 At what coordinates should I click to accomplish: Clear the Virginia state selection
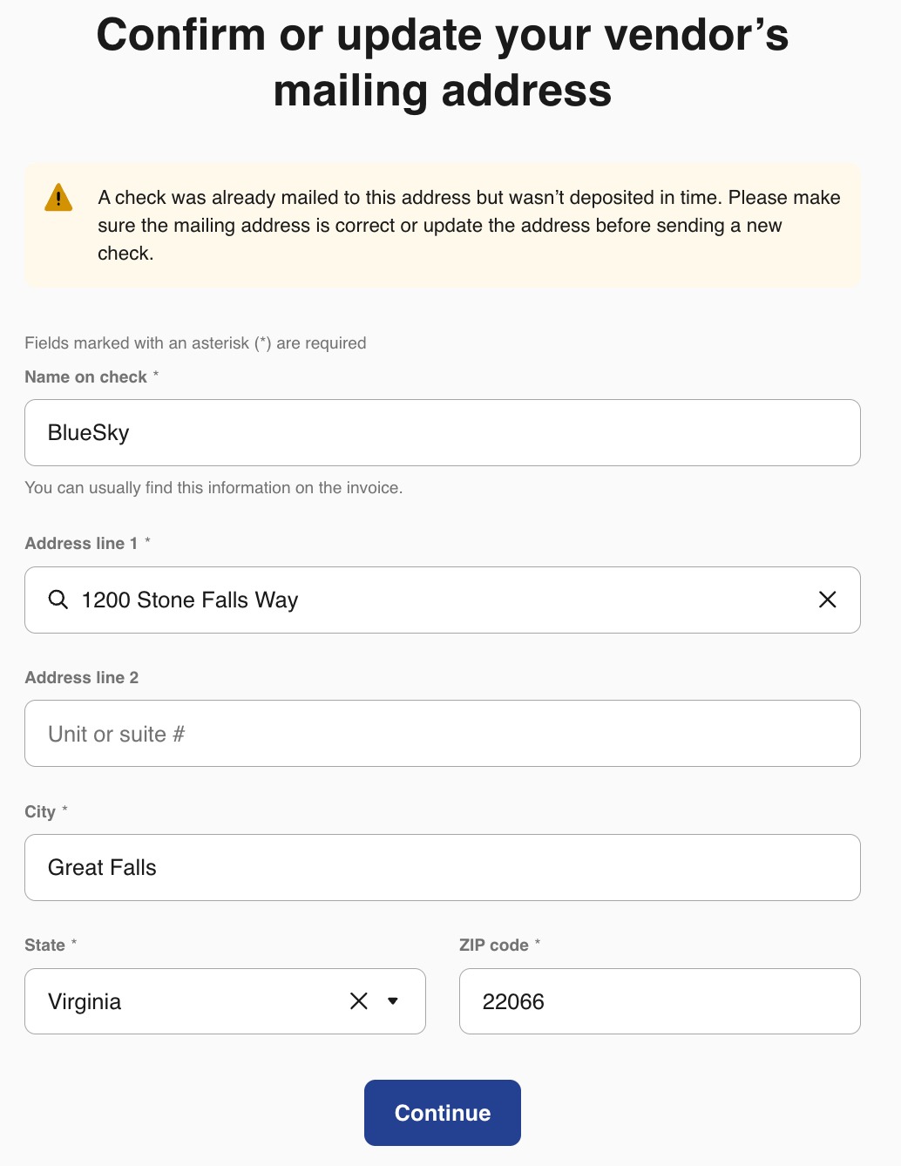(x=359, y=1001)
